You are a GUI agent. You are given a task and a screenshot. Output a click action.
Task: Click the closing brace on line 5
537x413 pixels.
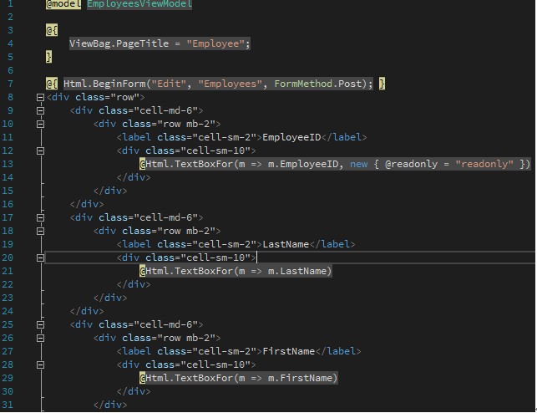(49, 57)
